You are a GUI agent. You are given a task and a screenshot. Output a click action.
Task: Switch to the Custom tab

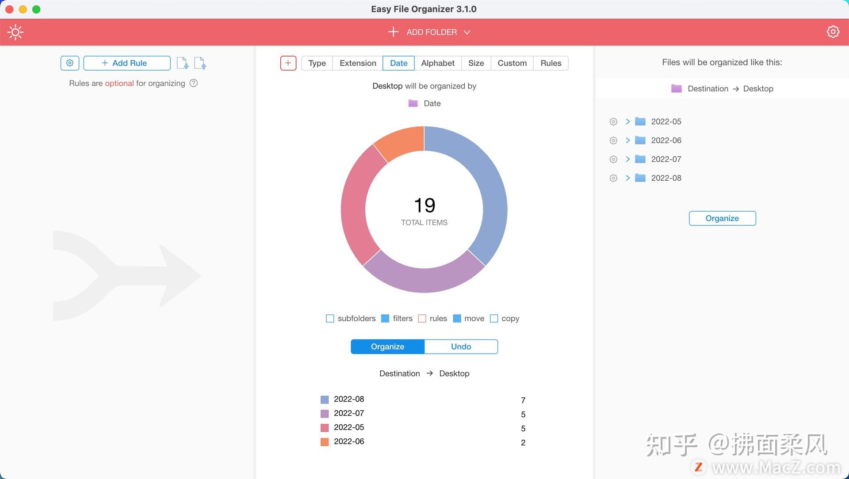(512, 63)
